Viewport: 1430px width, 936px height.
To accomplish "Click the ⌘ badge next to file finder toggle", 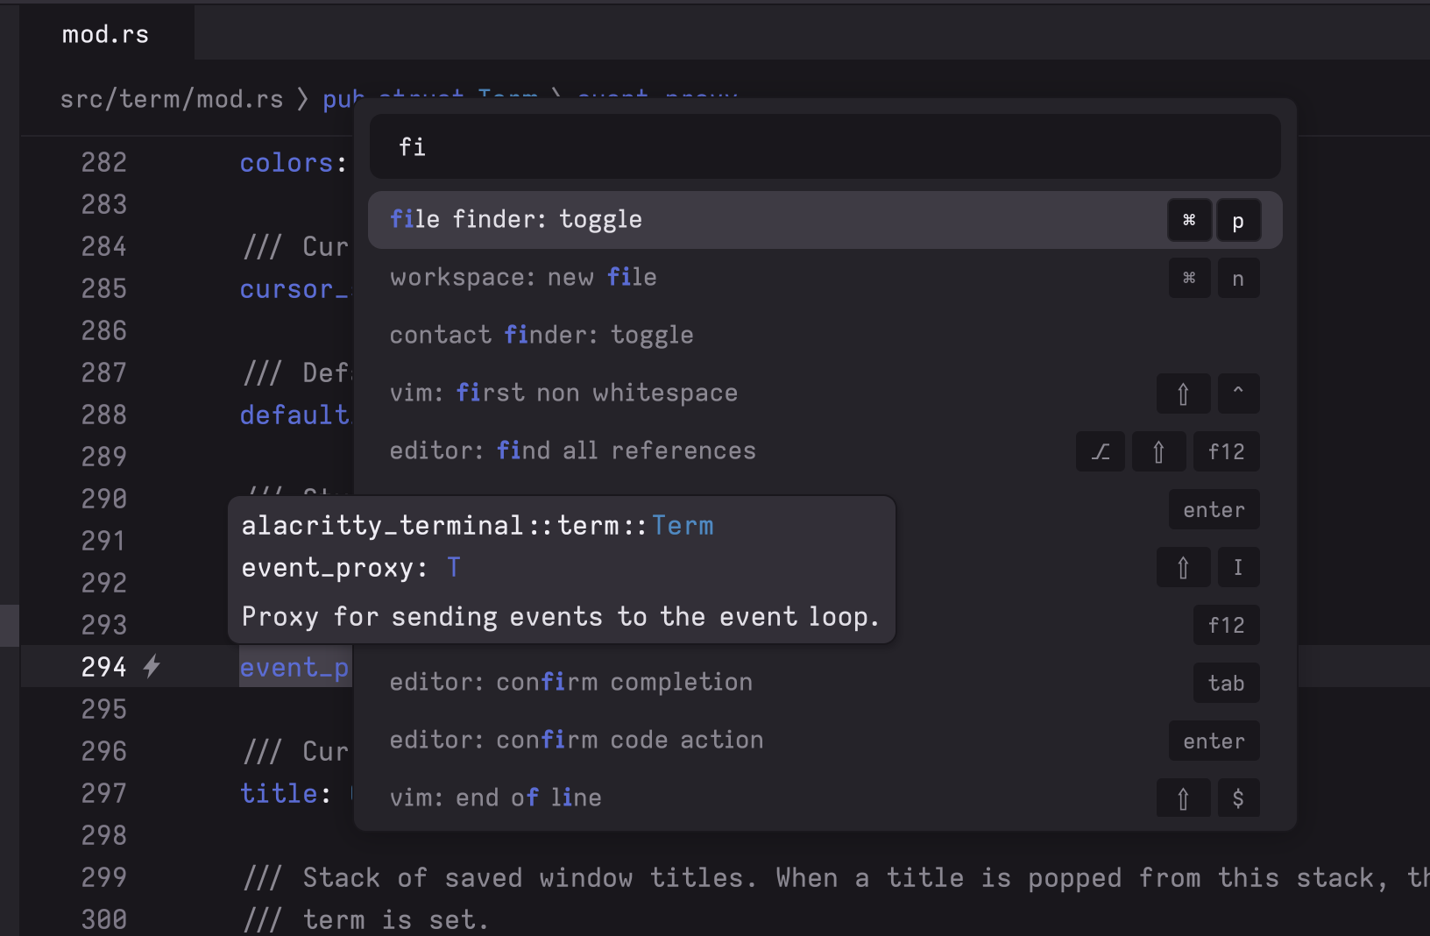I will point(1189,220).
